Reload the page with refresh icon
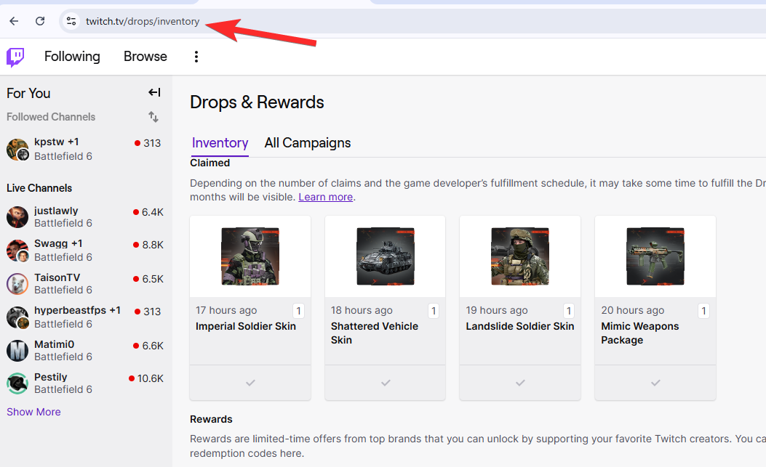This screenshot has width=766, height=467. click(x=40, y=21)
